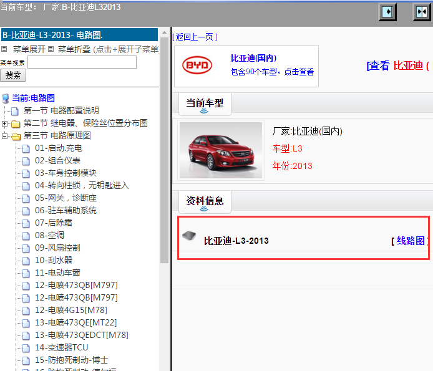This screenshot has width=433, height=371.
Task: Click the page icon of 12-电喷4G15[M78]
Action: tap(26, 311)
